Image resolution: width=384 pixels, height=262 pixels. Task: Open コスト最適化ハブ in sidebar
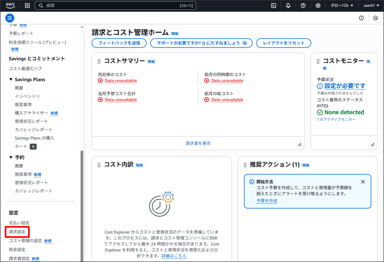[x=25, y=69]
